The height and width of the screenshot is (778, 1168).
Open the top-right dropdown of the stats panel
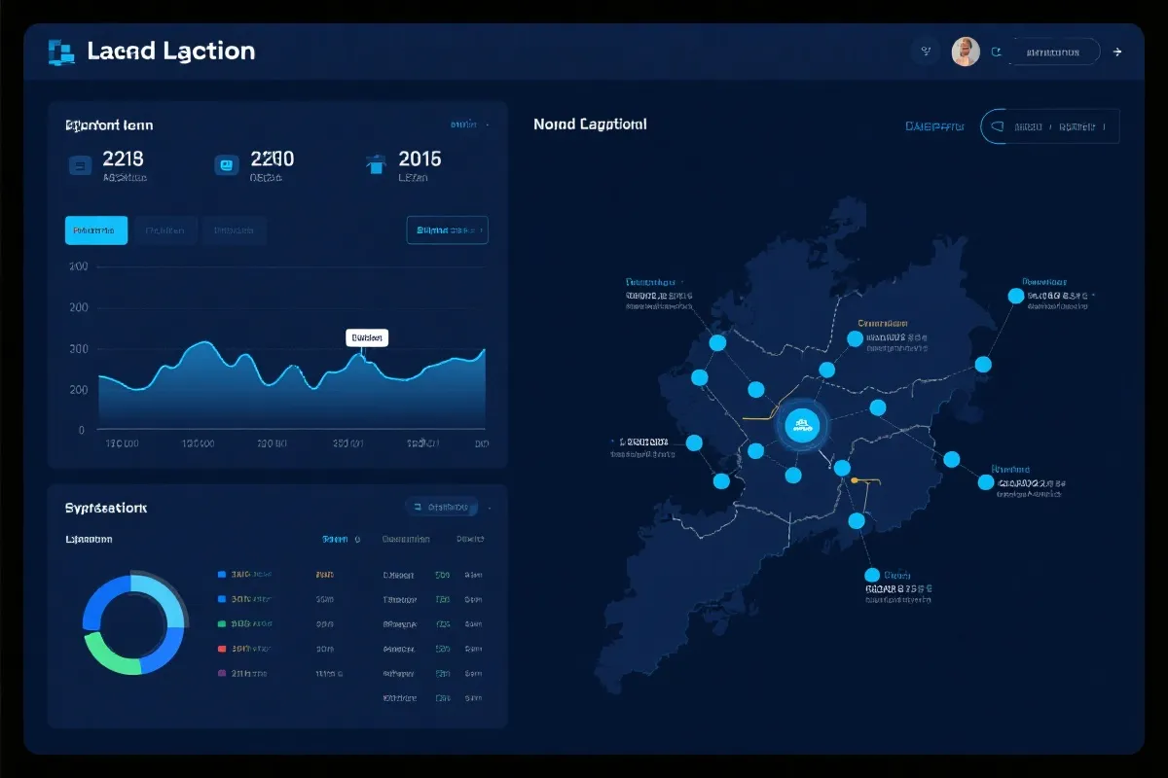(x=468, y=125)
